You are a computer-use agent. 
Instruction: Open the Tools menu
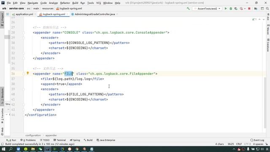[x=90, y=3]
